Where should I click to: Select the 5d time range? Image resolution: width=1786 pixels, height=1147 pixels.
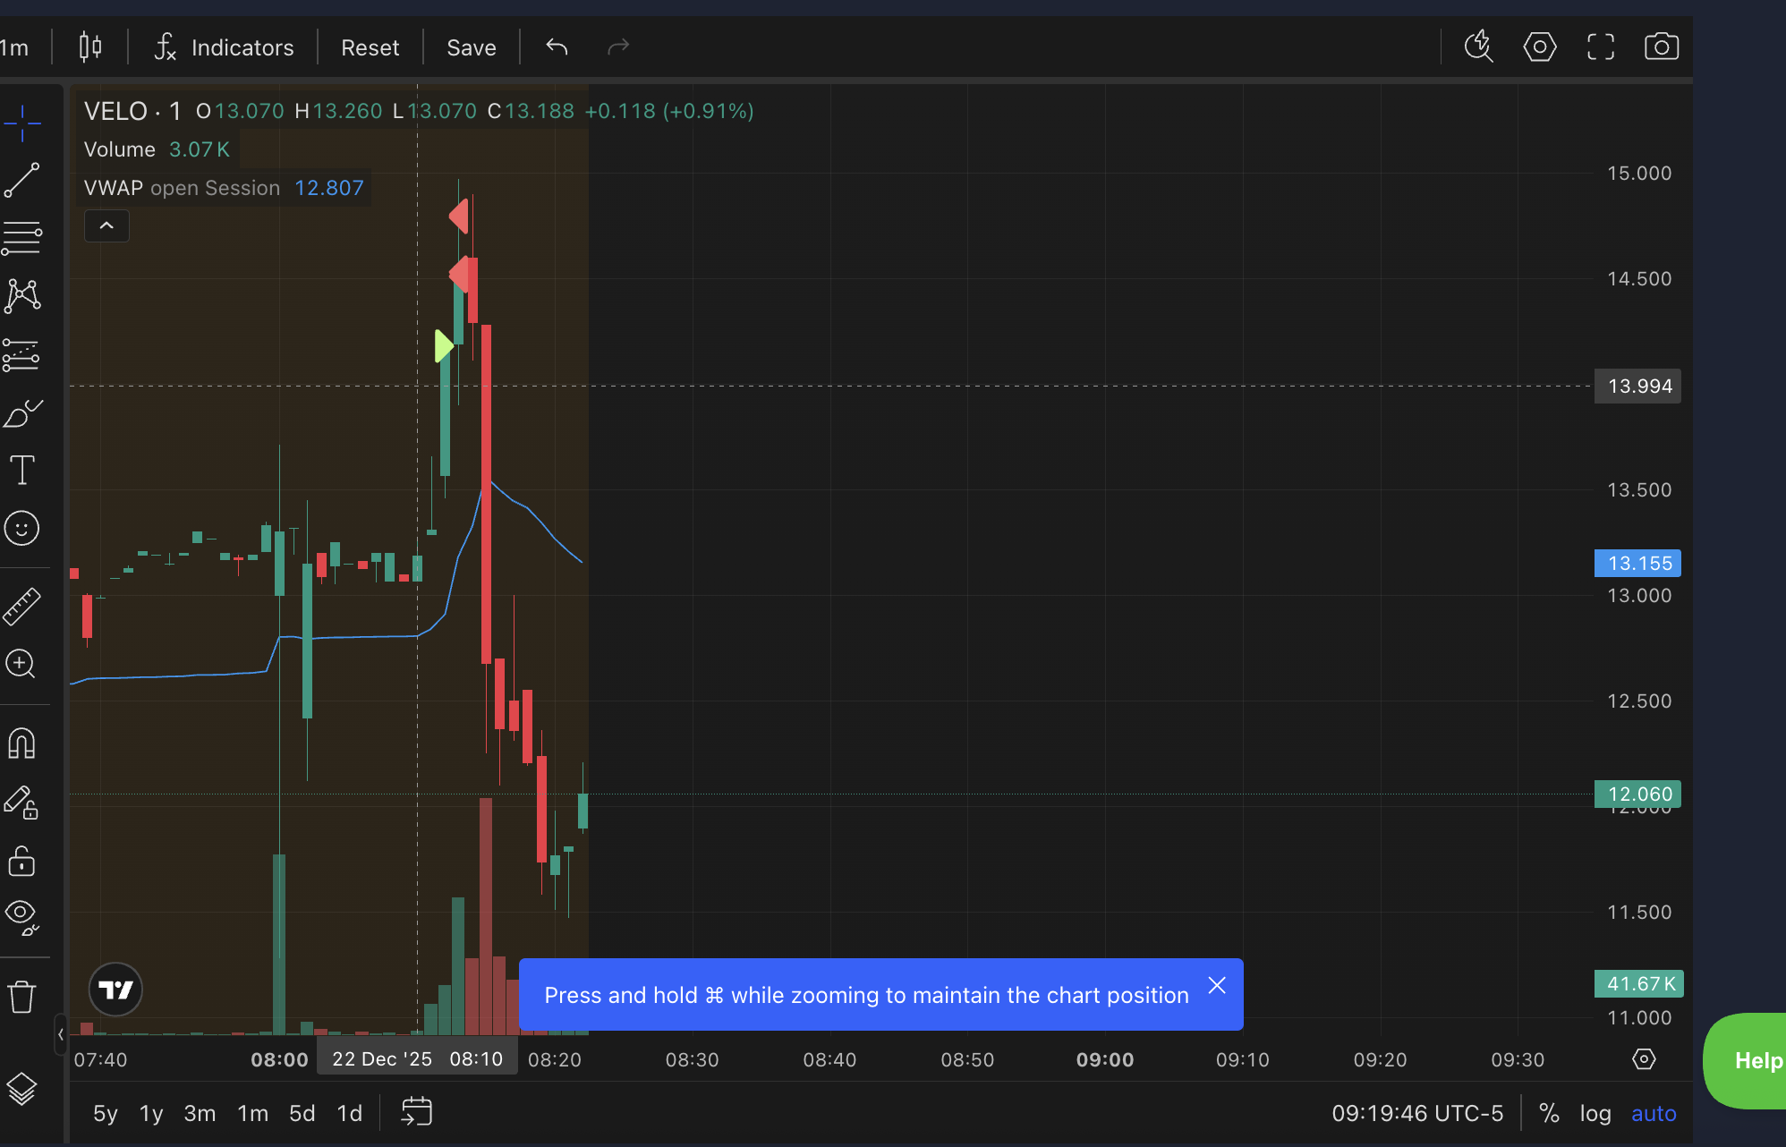[x=302, y=1113]
